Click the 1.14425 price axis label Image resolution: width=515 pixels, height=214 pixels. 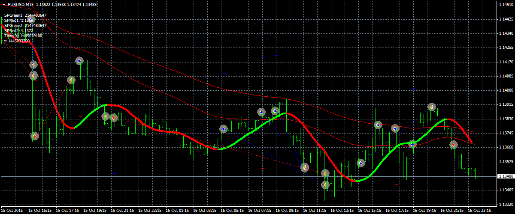(506, 19)
